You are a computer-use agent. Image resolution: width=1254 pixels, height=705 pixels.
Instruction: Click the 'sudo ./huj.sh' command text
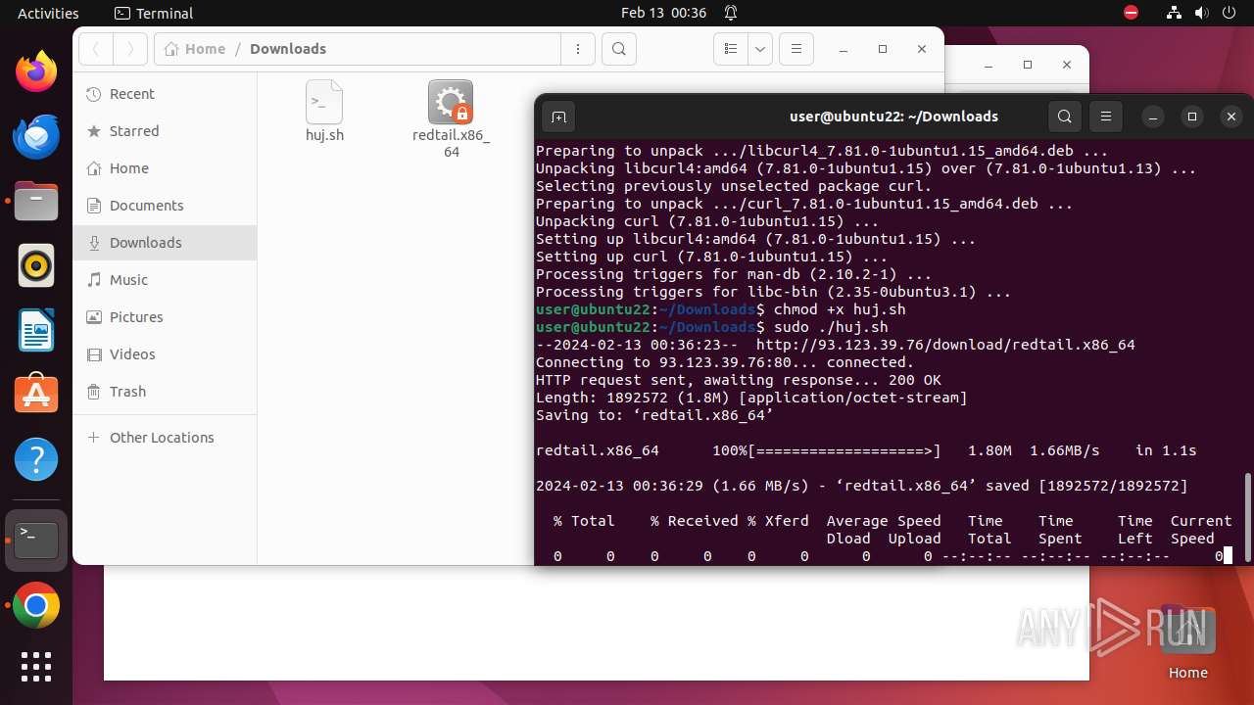(831, 327)
